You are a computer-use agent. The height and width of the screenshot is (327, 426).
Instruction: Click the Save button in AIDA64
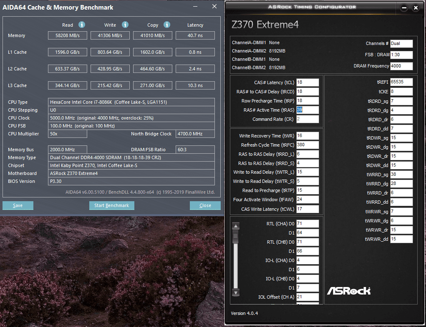[x=18, y=205]
